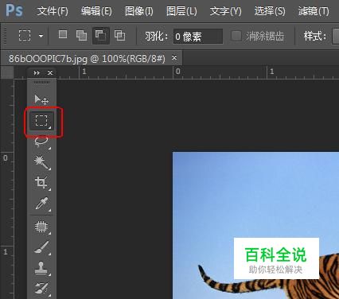Click the ruler origin corner box
This screenshot has width=339, height=299.
pos(7,72)
